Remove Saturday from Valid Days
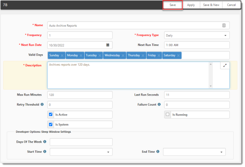This screenshot has width=245, height=167. click(x=178, y=56)
